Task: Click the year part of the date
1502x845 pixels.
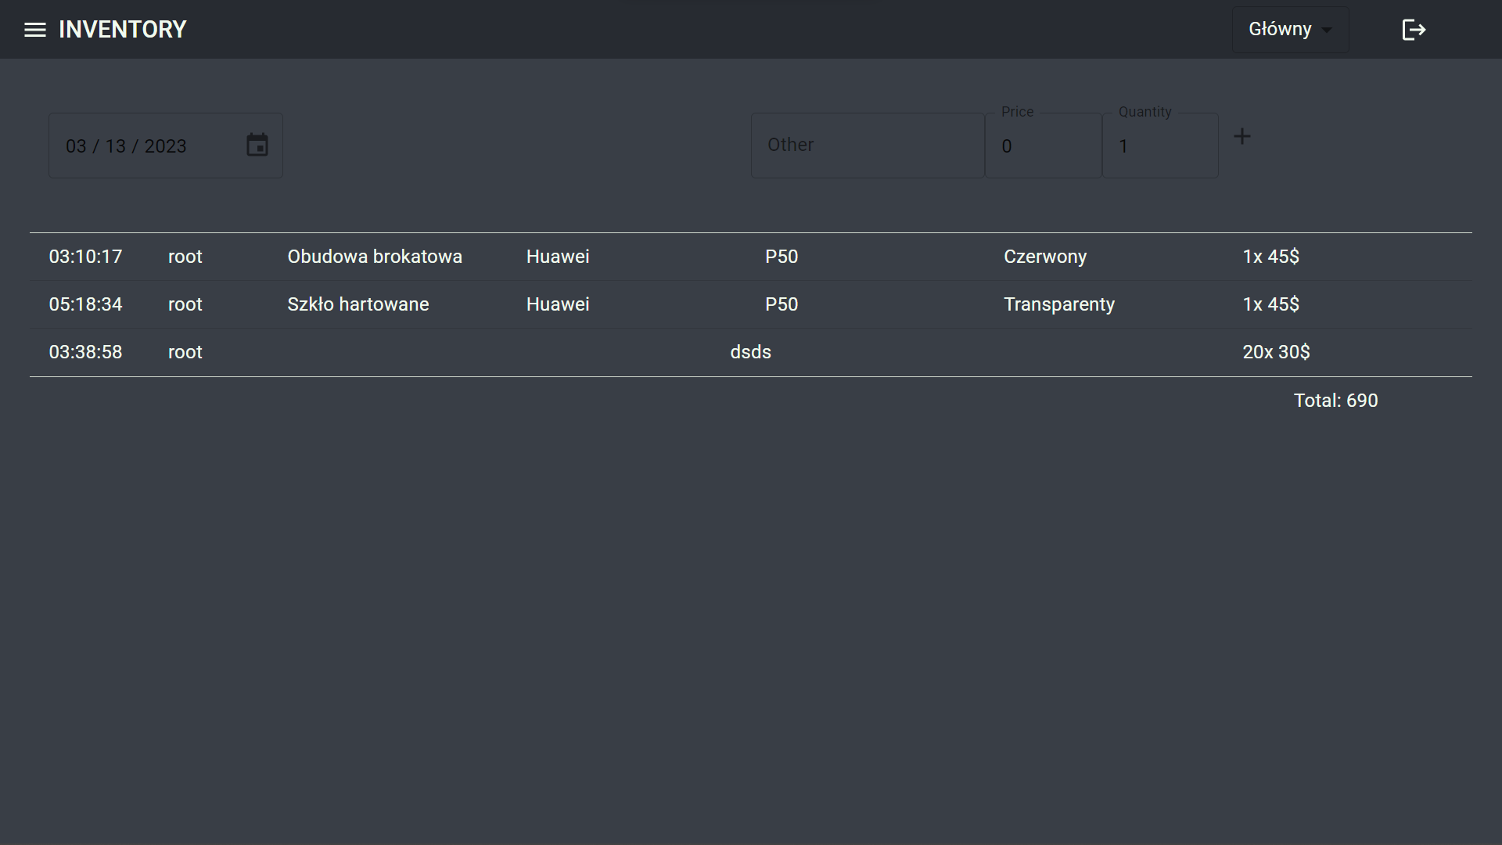Action: click(x=165, y=146)
